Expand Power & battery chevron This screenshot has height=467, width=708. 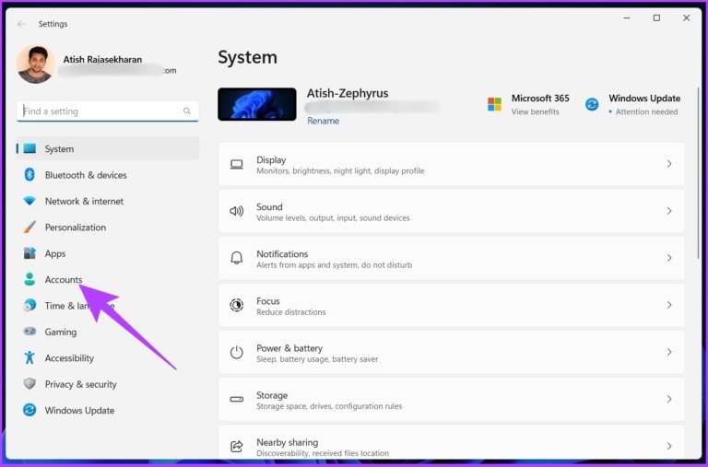coord(669,352)
